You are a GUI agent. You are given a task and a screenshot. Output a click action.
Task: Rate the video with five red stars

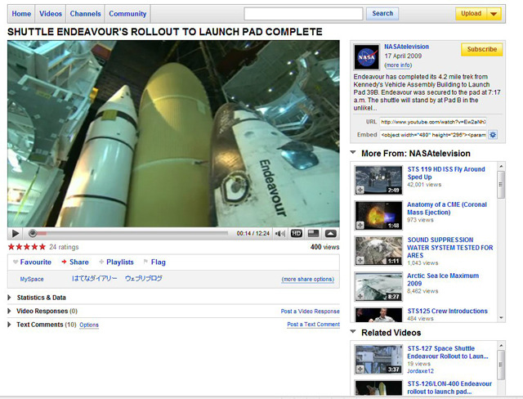tap(27, 247)
